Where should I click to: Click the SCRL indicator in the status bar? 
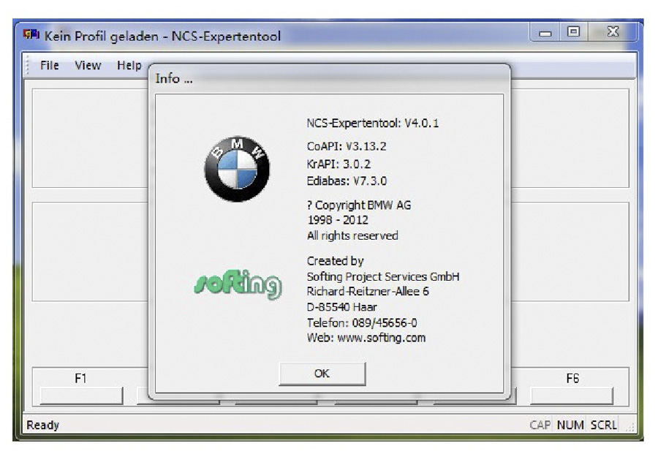tap(604, 425)
